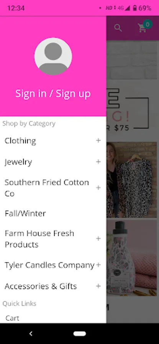Tap the cart badge showing 0
159x344 pixels.
[148, 24]
